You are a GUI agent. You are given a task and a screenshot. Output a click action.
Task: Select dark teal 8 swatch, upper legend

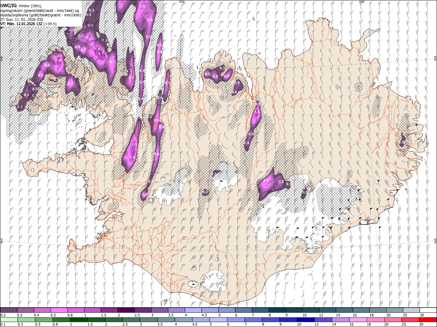[277, 310]
